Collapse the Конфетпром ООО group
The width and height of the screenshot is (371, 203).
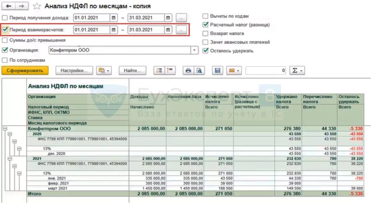coord(5,129)
